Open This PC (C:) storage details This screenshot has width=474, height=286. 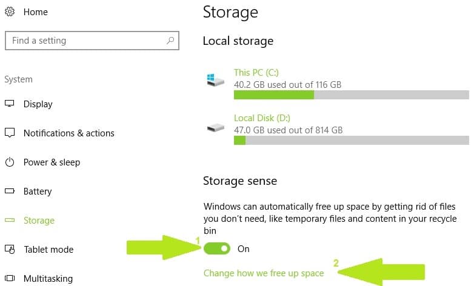click(x=256, y=73)
